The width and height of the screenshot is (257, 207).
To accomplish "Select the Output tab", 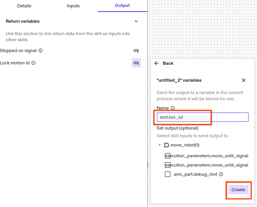I will pos(123,6).
